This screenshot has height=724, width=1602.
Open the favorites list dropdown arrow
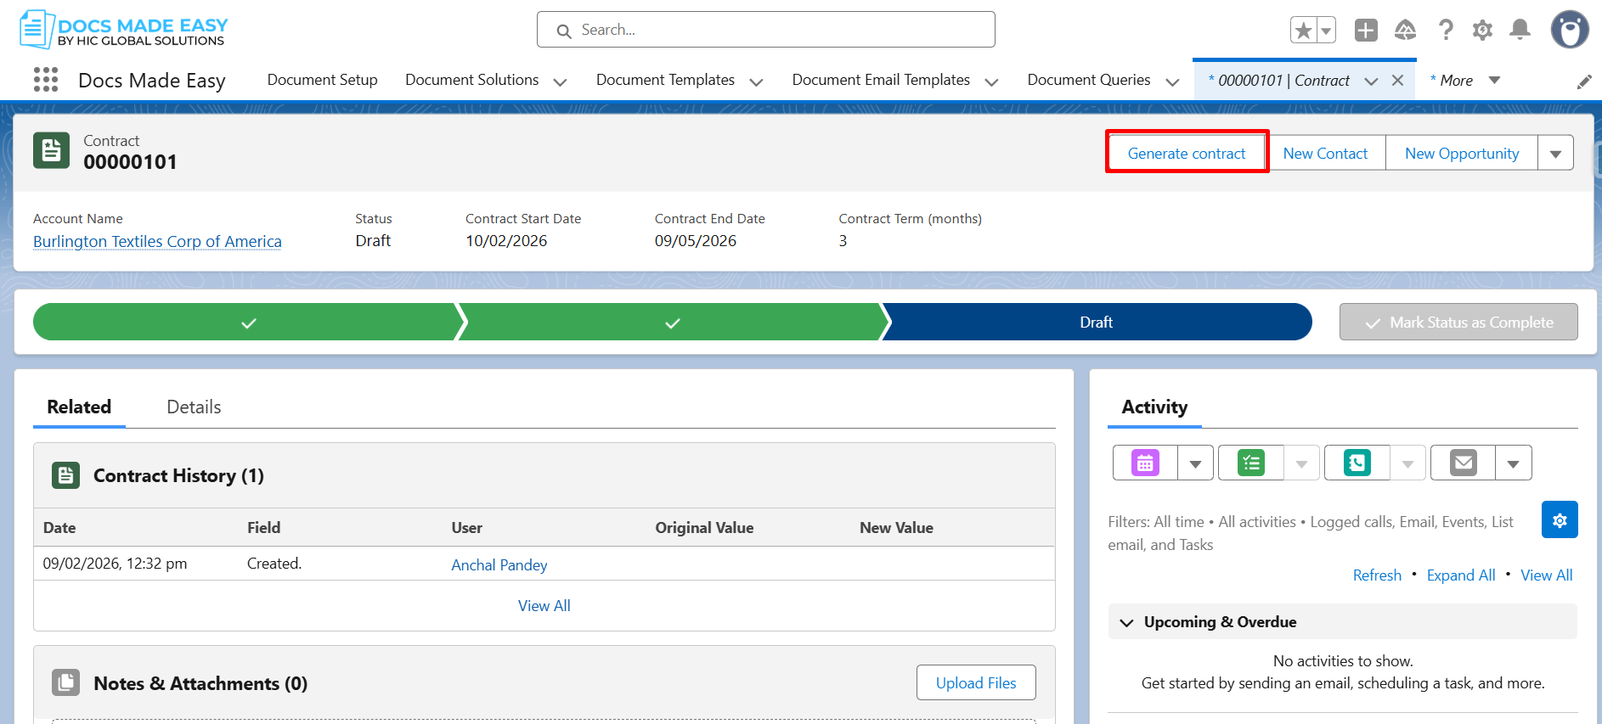pyautogui.click(x=1326, y=31)
